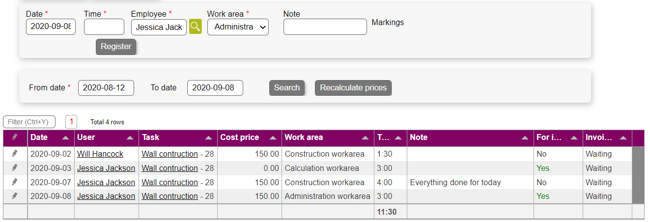
Task: Go to page 1 of results
Action: tap(71, 122)
